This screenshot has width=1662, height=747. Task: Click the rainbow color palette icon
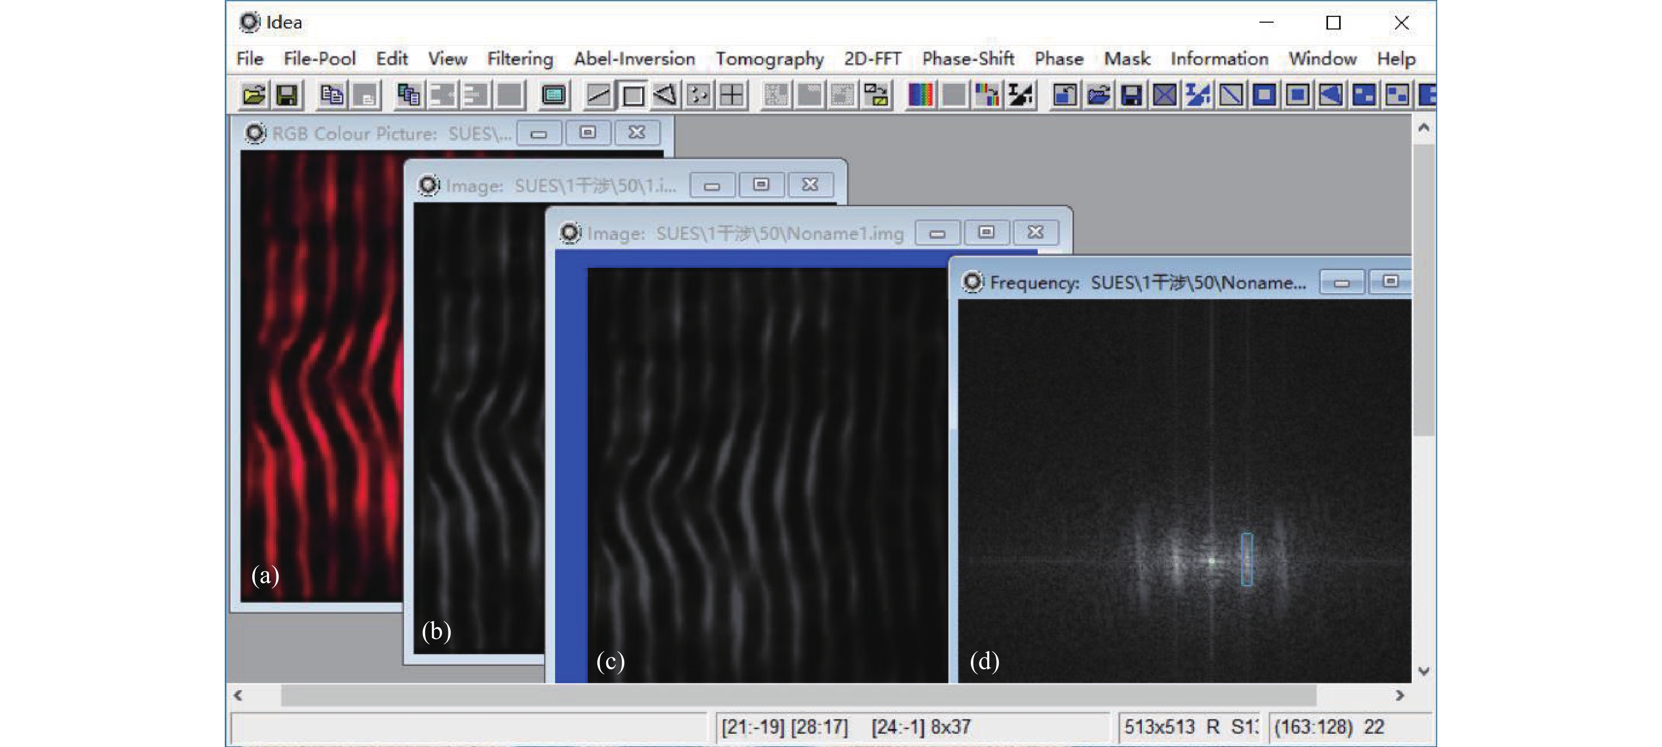pos(920,95)
